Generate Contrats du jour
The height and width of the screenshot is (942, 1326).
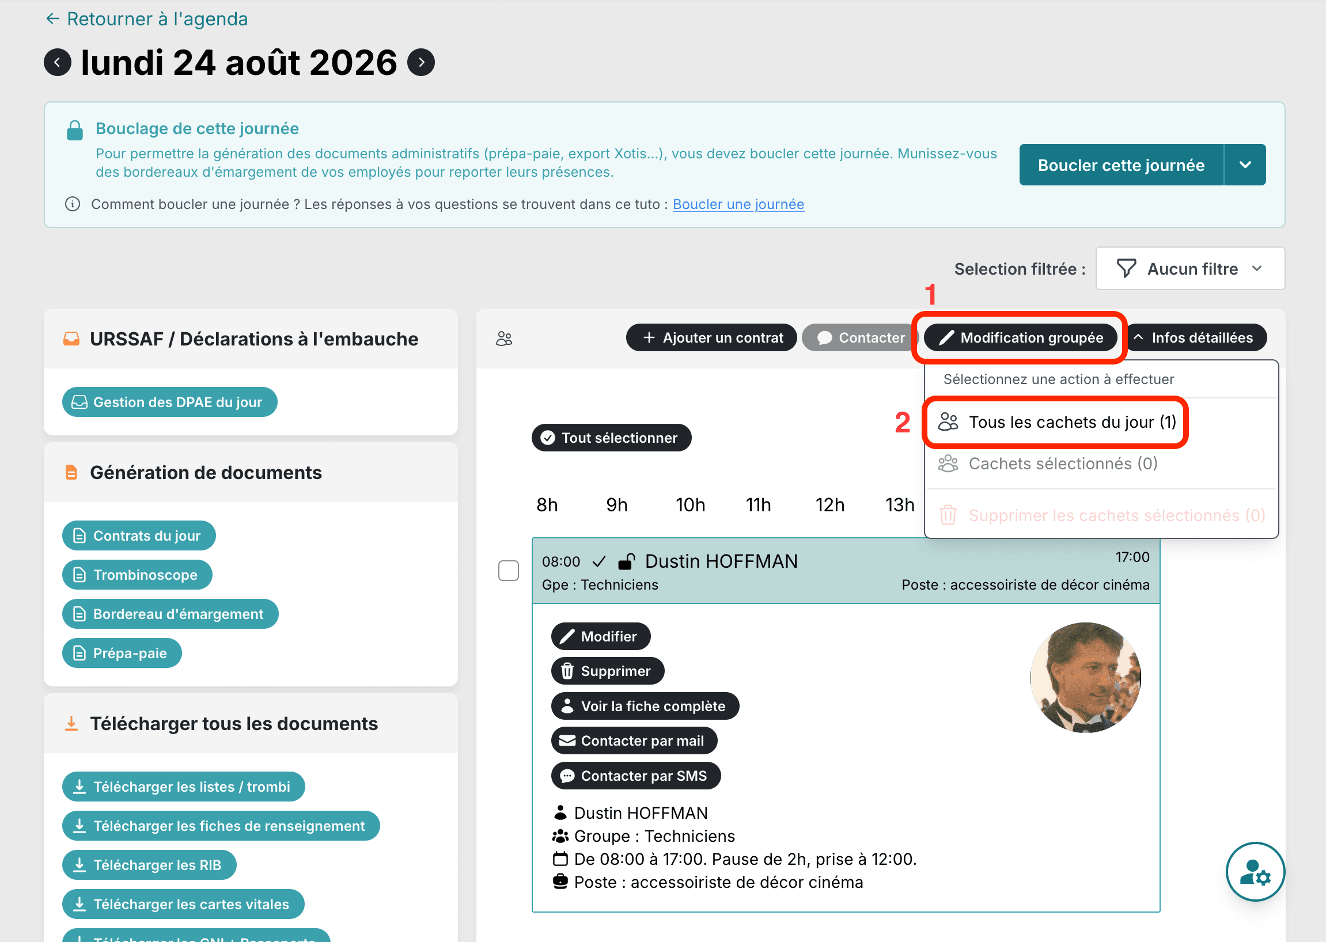(139, 535)
